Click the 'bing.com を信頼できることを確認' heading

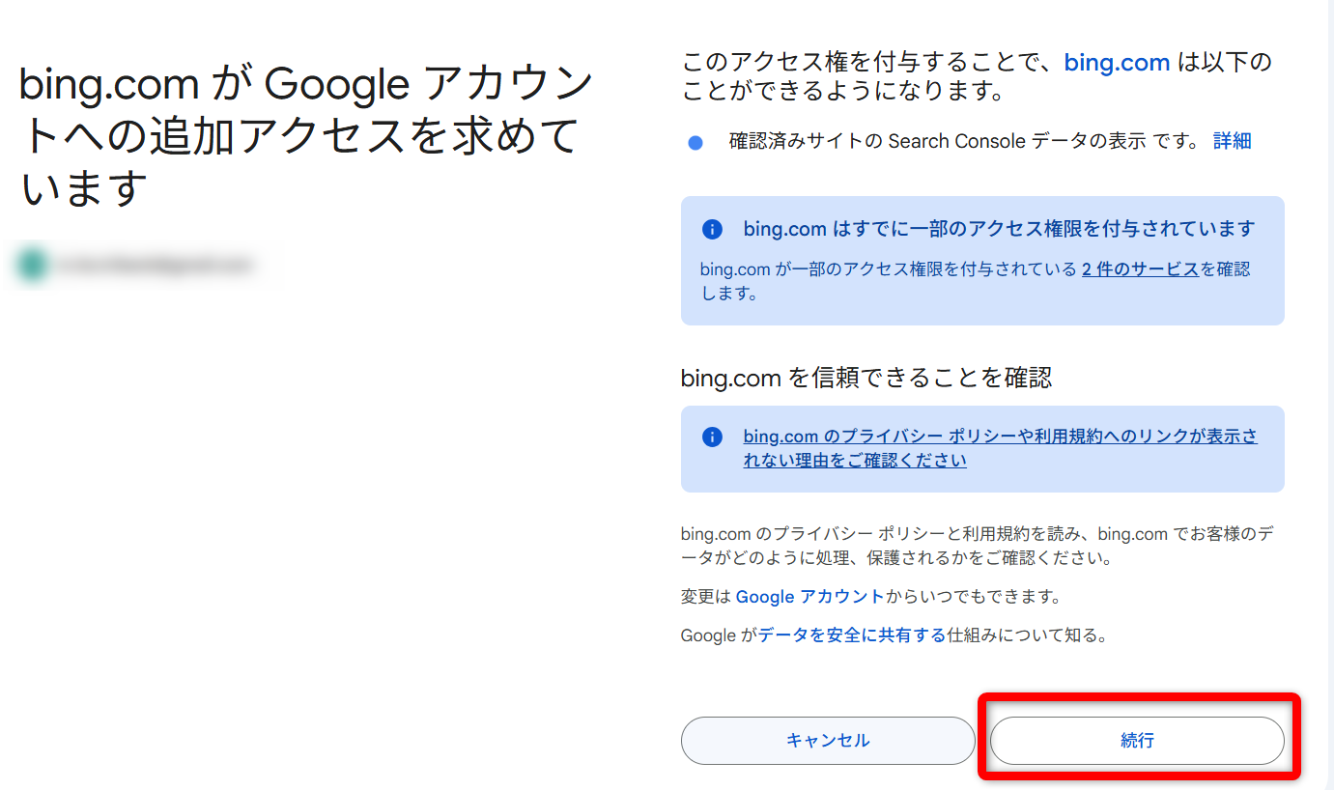coord(866,378)
